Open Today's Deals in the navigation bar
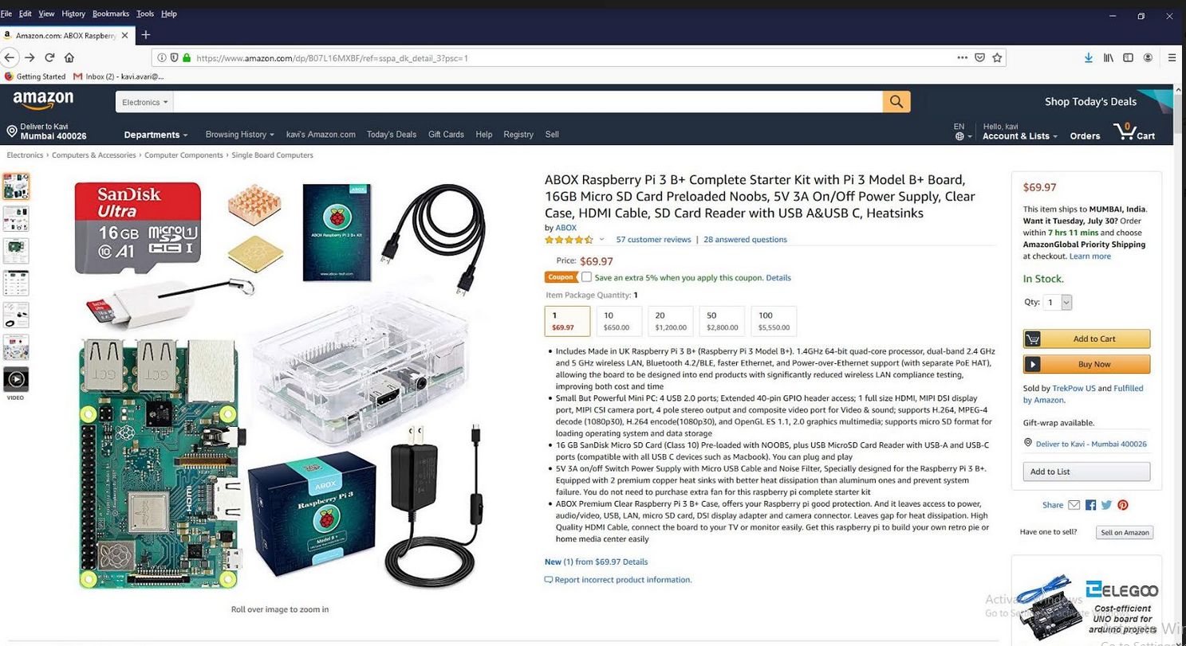The image size is (1186, 646). 392,135
